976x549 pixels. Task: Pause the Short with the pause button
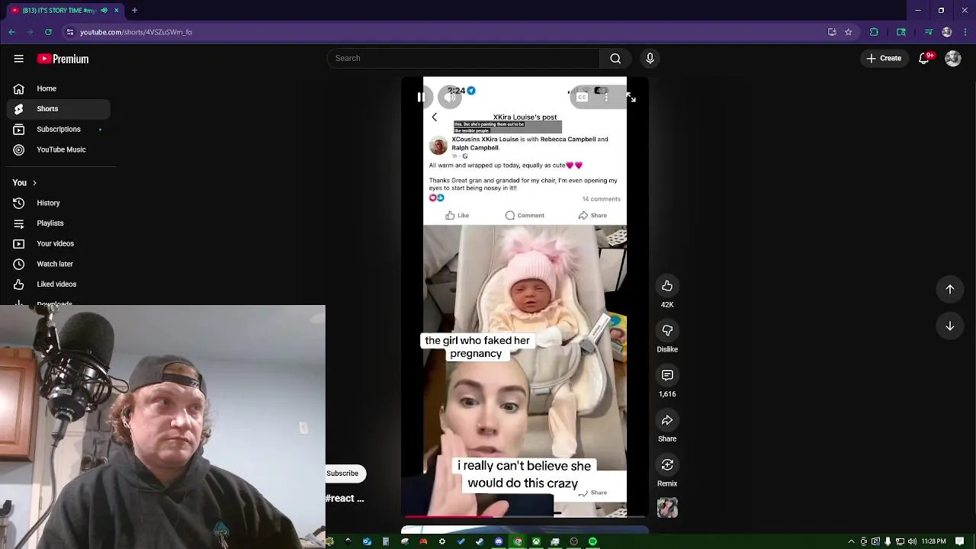click(421, 97)
